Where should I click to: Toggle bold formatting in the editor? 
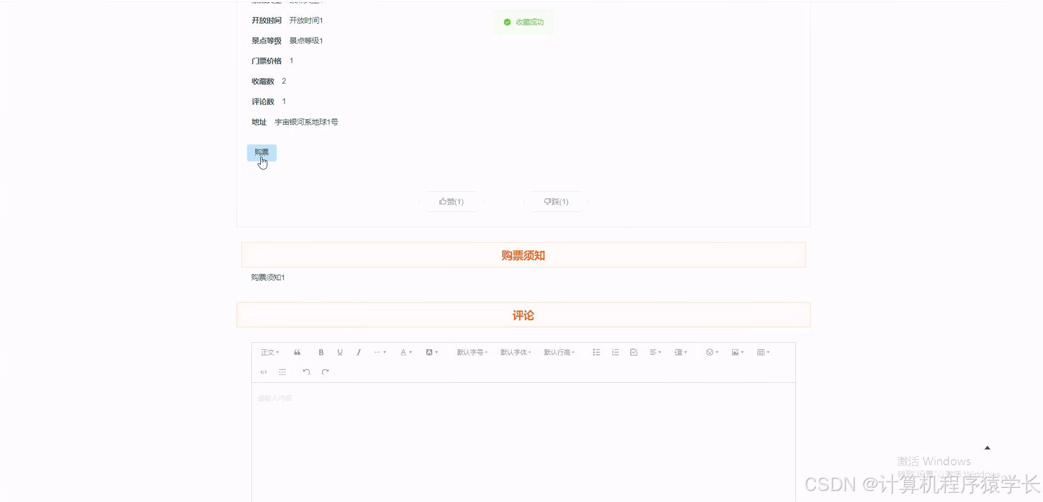point(321,352)
